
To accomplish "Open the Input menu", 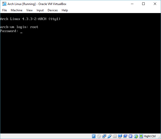I will [x=40, y=10].
